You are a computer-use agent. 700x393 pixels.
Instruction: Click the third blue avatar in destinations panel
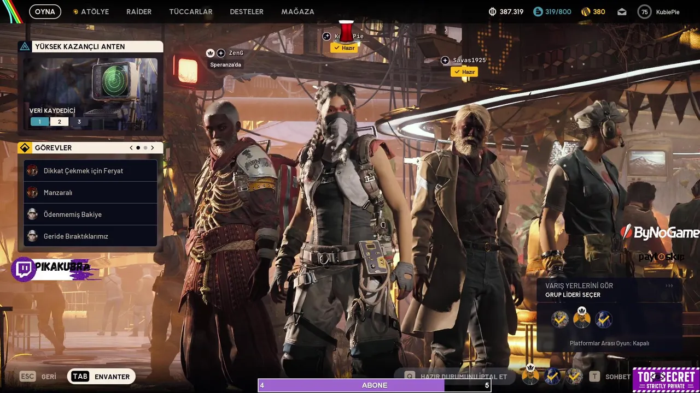603,319
